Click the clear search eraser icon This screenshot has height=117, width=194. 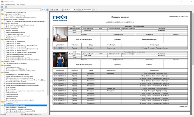tap(42, 9)
